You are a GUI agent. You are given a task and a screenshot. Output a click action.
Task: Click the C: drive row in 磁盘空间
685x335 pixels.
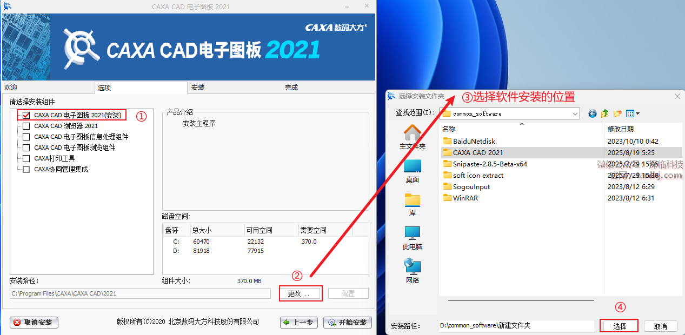pos(265,242)
